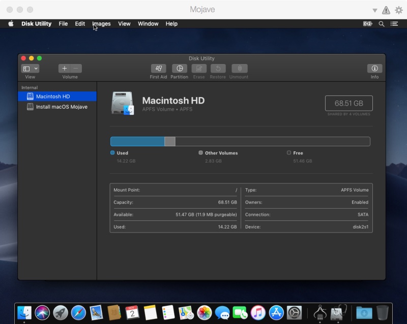Click the Owners value Enabled

[360, 202]
